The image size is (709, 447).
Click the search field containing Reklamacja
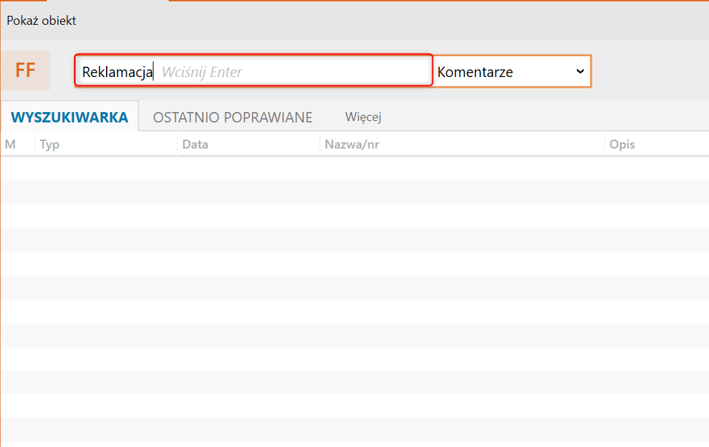[x=254, y=70]
